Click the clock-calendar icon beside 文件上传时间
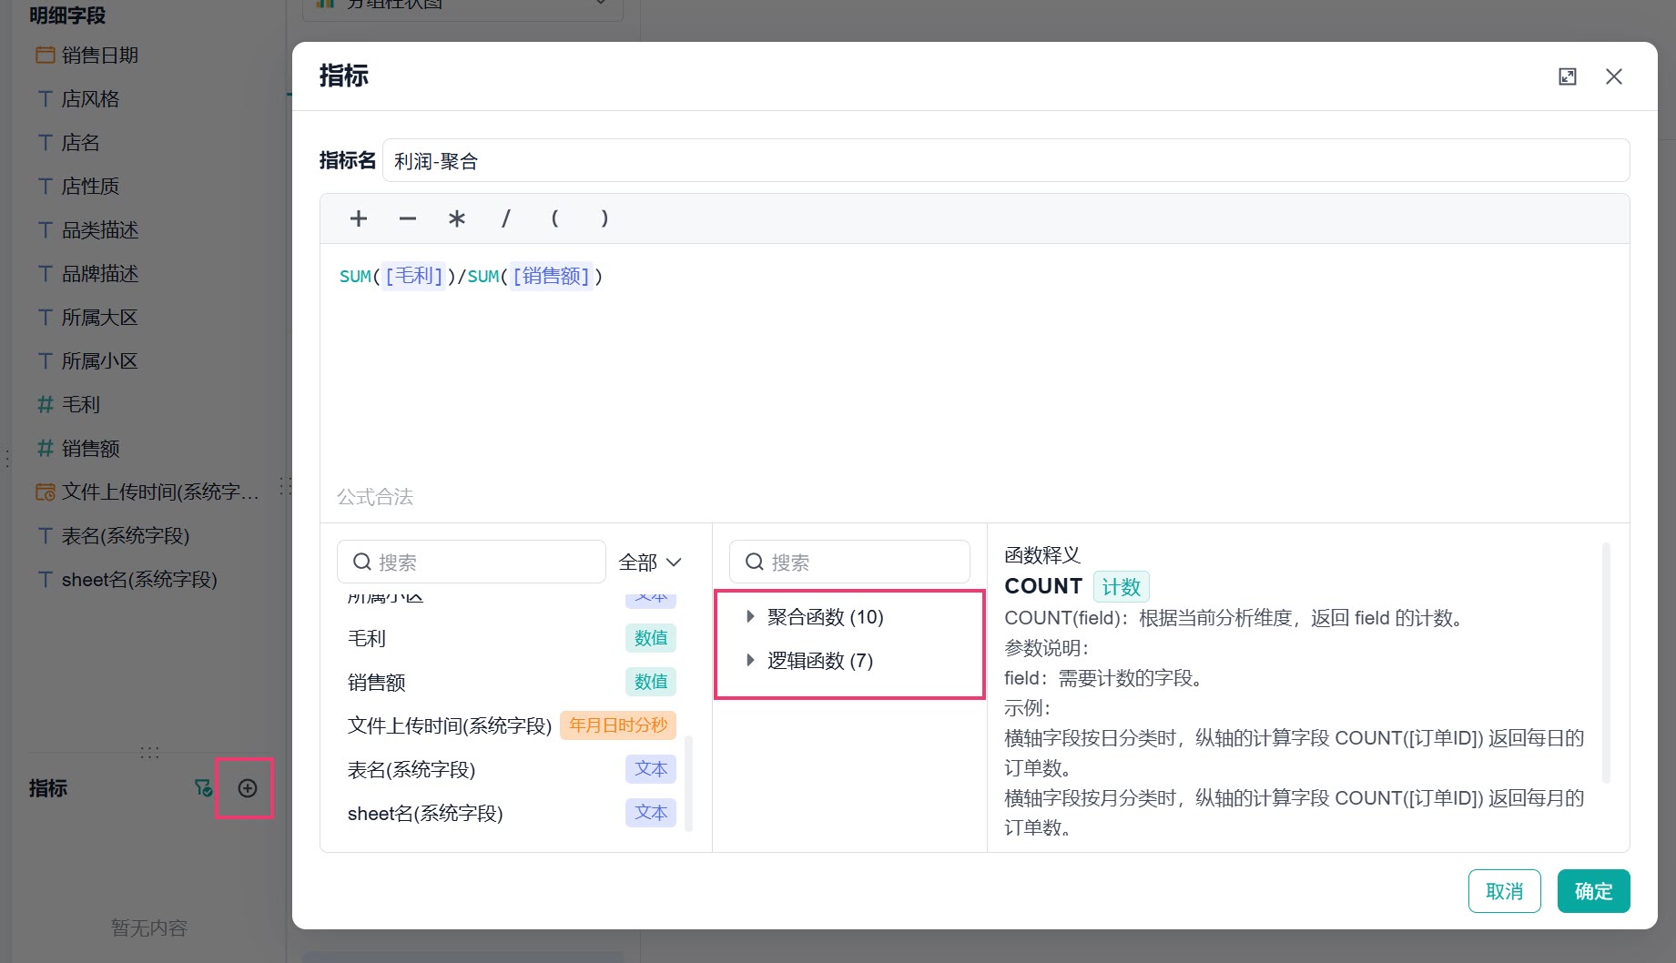 (45, 492)
